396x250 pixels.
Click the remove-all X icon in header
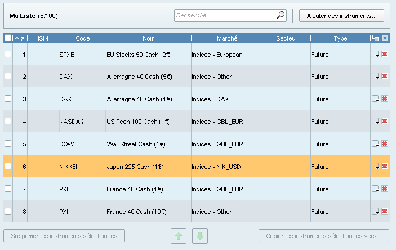tap(385, 38)
